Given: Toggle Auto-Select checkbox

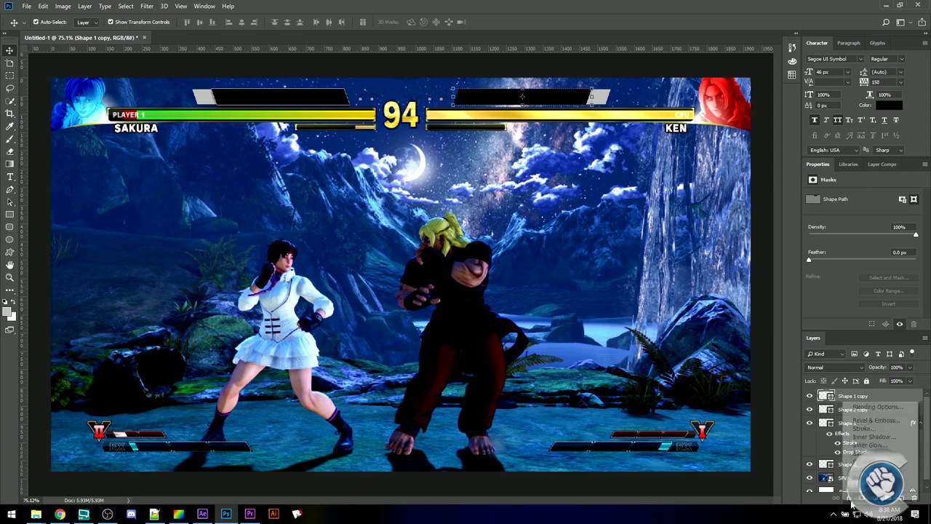Looking at the screenshot, I should 36,22.
